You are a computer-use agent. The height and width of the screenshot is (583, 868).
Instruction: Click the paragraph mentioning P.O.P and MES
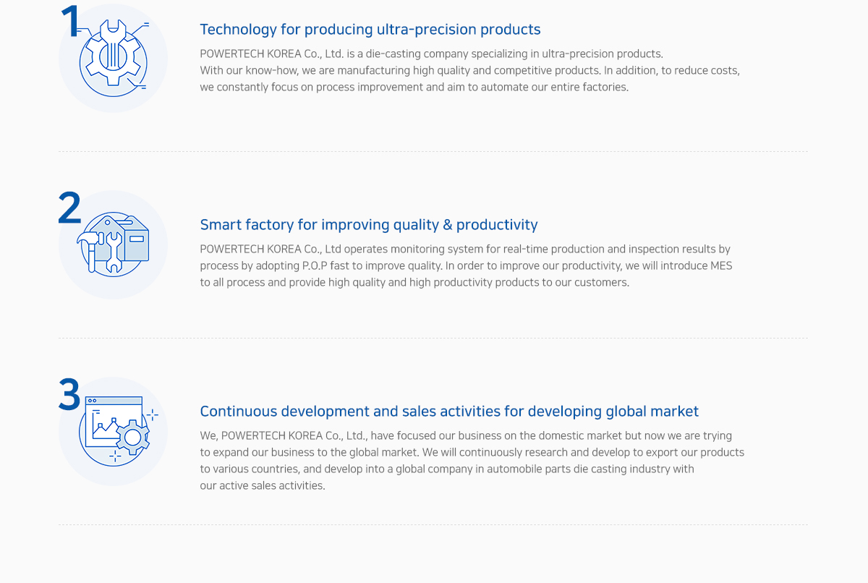[x=466, y=265]
